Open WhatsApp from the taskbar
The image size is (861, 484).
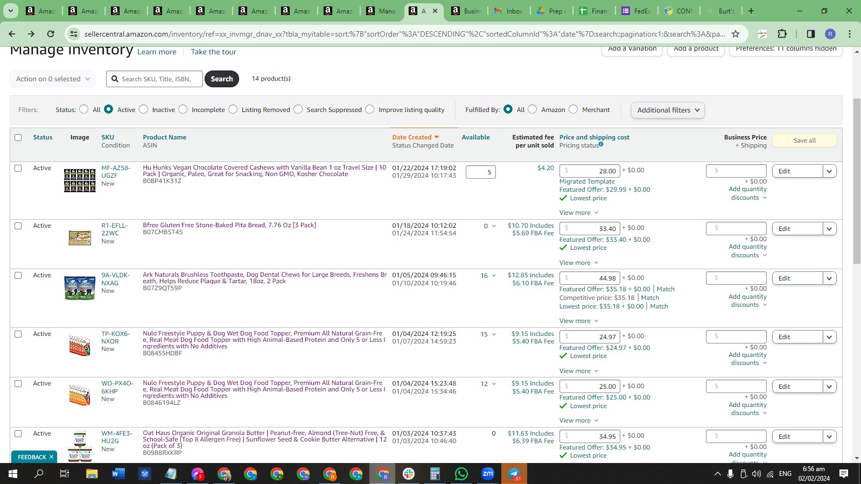click(461, 474)
